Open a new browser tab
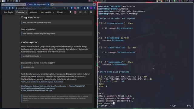Viewport: 194px width, 109px height. pos(52,5)
